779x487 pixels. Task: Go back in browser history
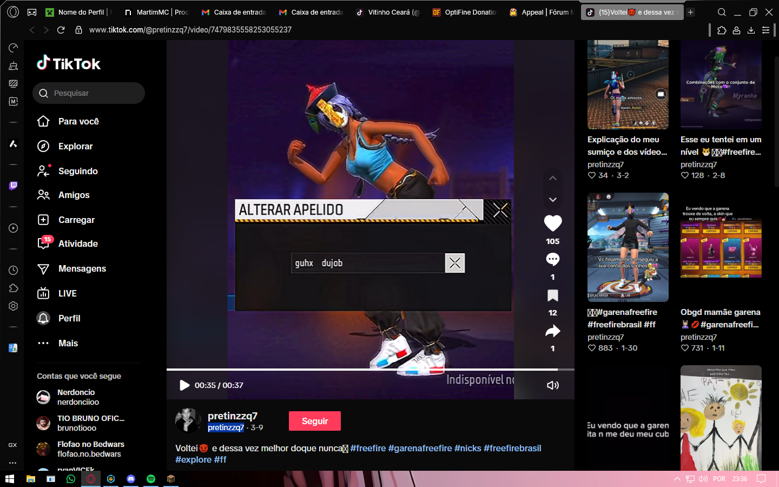(x=31, y=30)
